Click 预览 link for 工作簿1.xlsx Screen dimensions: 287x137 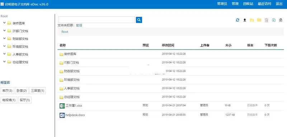(145, 105)
